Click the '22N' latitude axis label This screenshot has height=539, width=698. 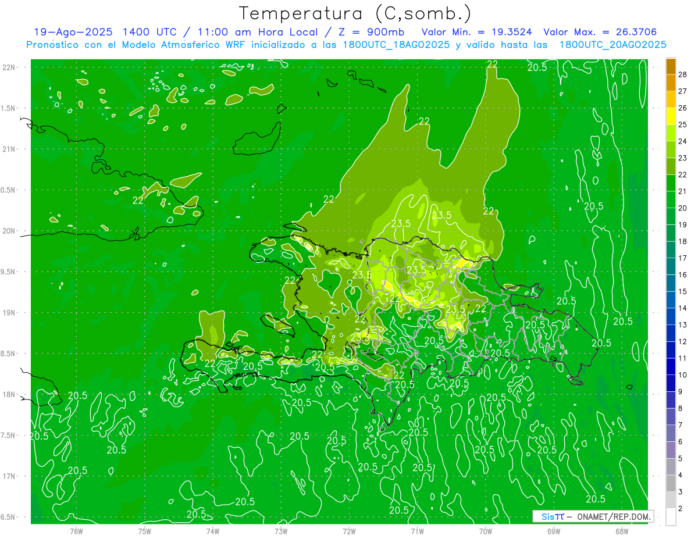click(9, 67)
